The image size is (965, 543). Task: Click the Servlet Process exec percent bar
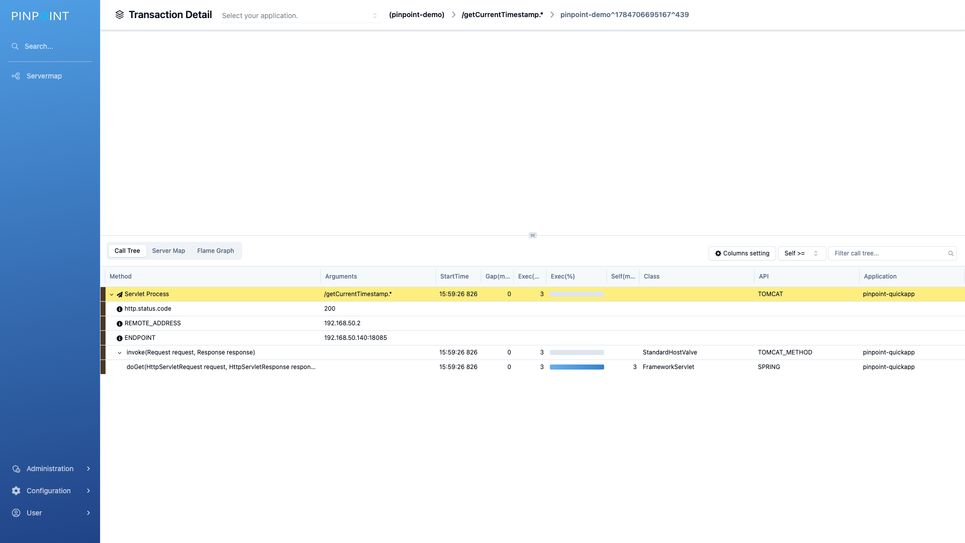point(577,294)
